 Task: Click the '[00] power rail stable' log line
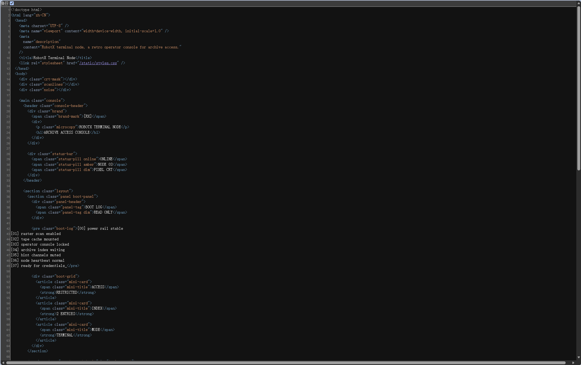tap(100, 228)
